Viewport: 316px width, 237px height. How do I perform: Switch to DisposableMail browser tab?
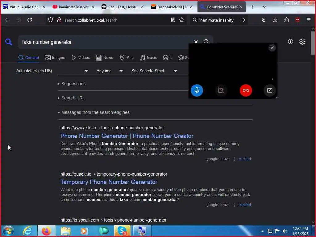172,7
